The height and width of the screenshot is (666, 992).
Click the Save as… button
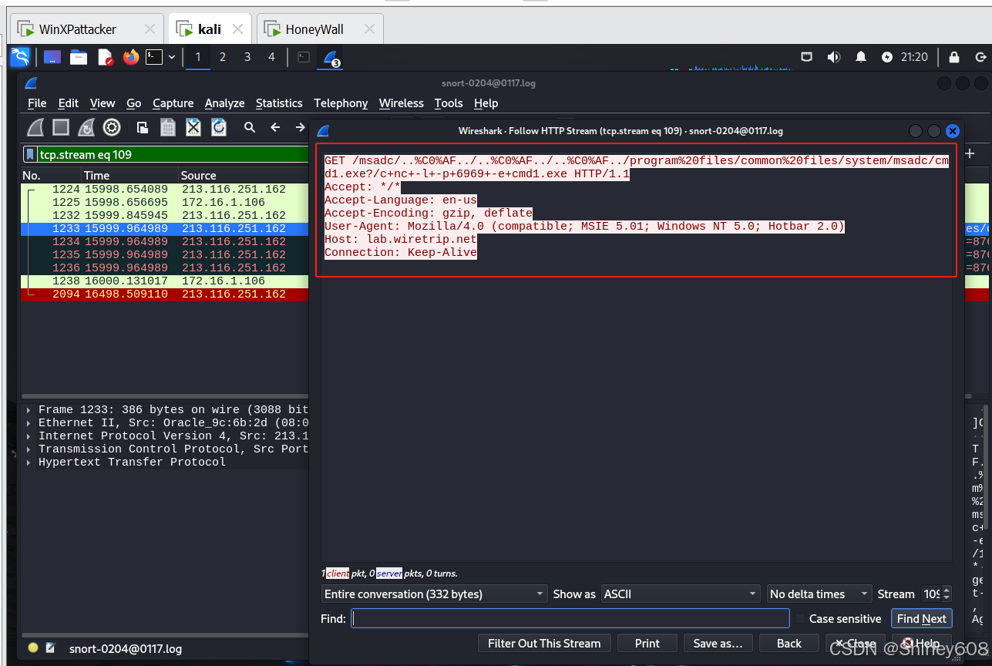pyautogui.click(x=718, y=644)
